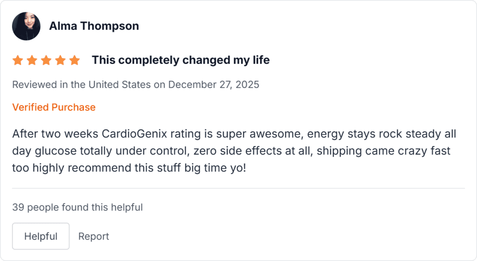Open the Alma Thompson reviewer name
The height and width of the screenshot is (261, 477).
(94, 26)
